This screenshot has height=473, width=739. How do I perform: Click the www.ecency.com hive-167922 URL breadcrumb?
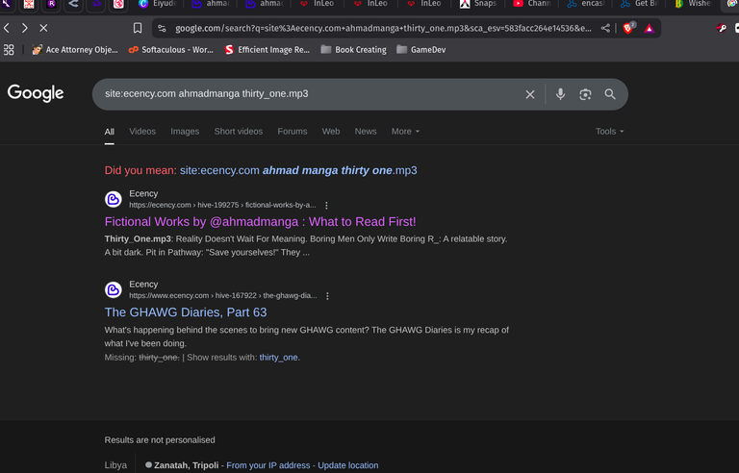tap(223, 296)
